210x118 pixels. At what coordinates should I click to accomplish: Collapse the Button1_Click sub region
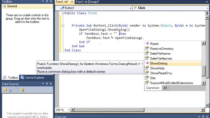point(63,26)
